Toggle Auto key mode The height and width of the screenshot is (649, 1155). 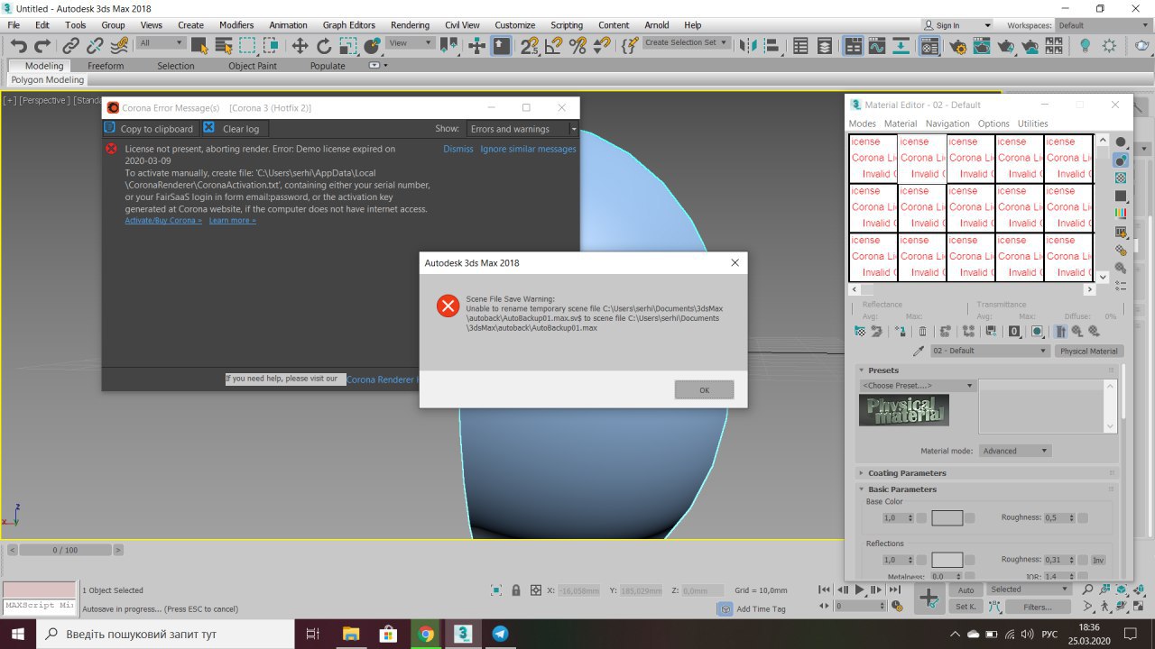(966, 590)
